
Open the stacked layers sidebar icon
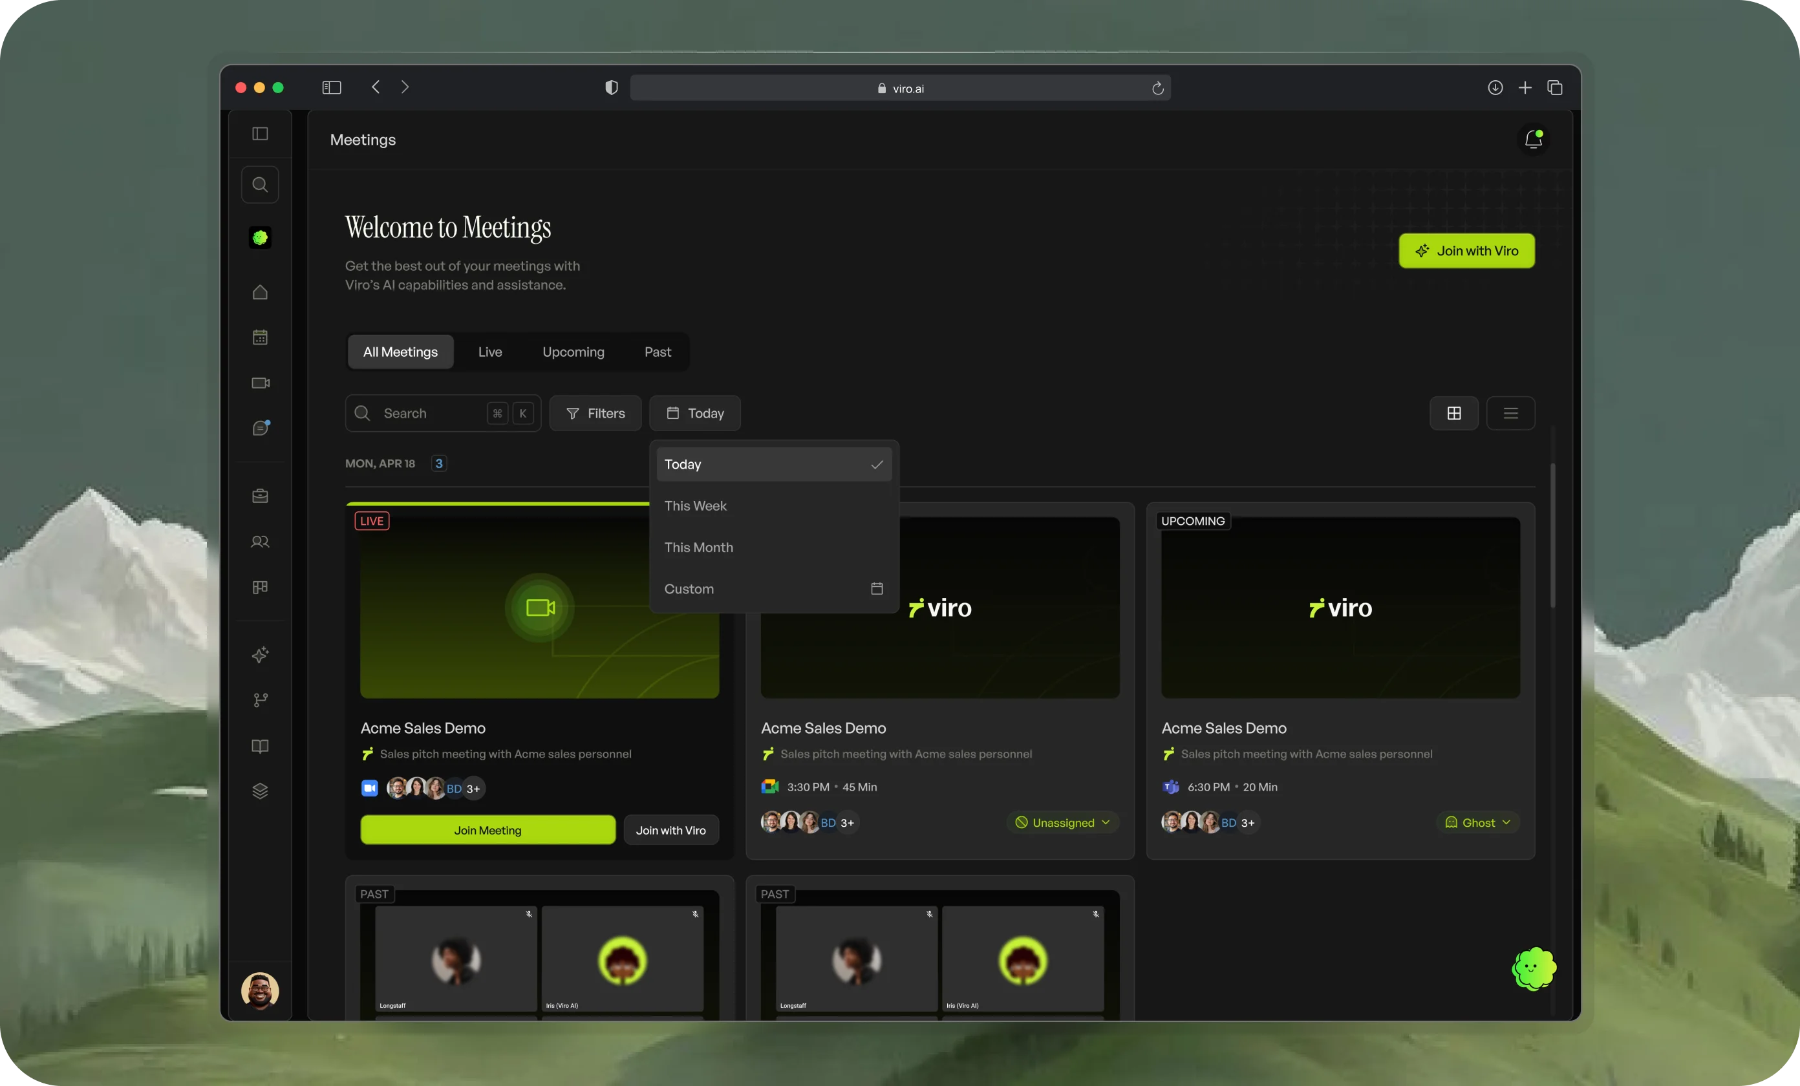(260, 791)
